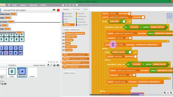
Task: Select the Цифры sprite thumbnail
Action: point(12,72)
